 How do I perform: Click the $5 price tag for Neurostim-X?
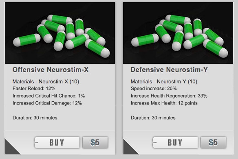95,142
